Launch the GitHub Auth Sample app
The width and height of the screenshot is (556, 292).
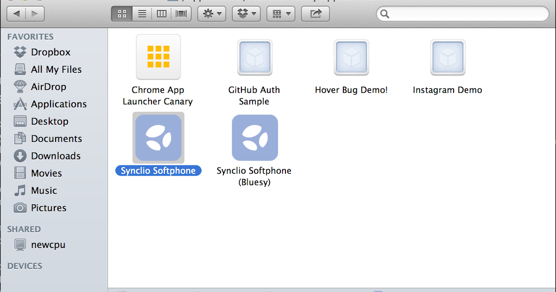254,57
